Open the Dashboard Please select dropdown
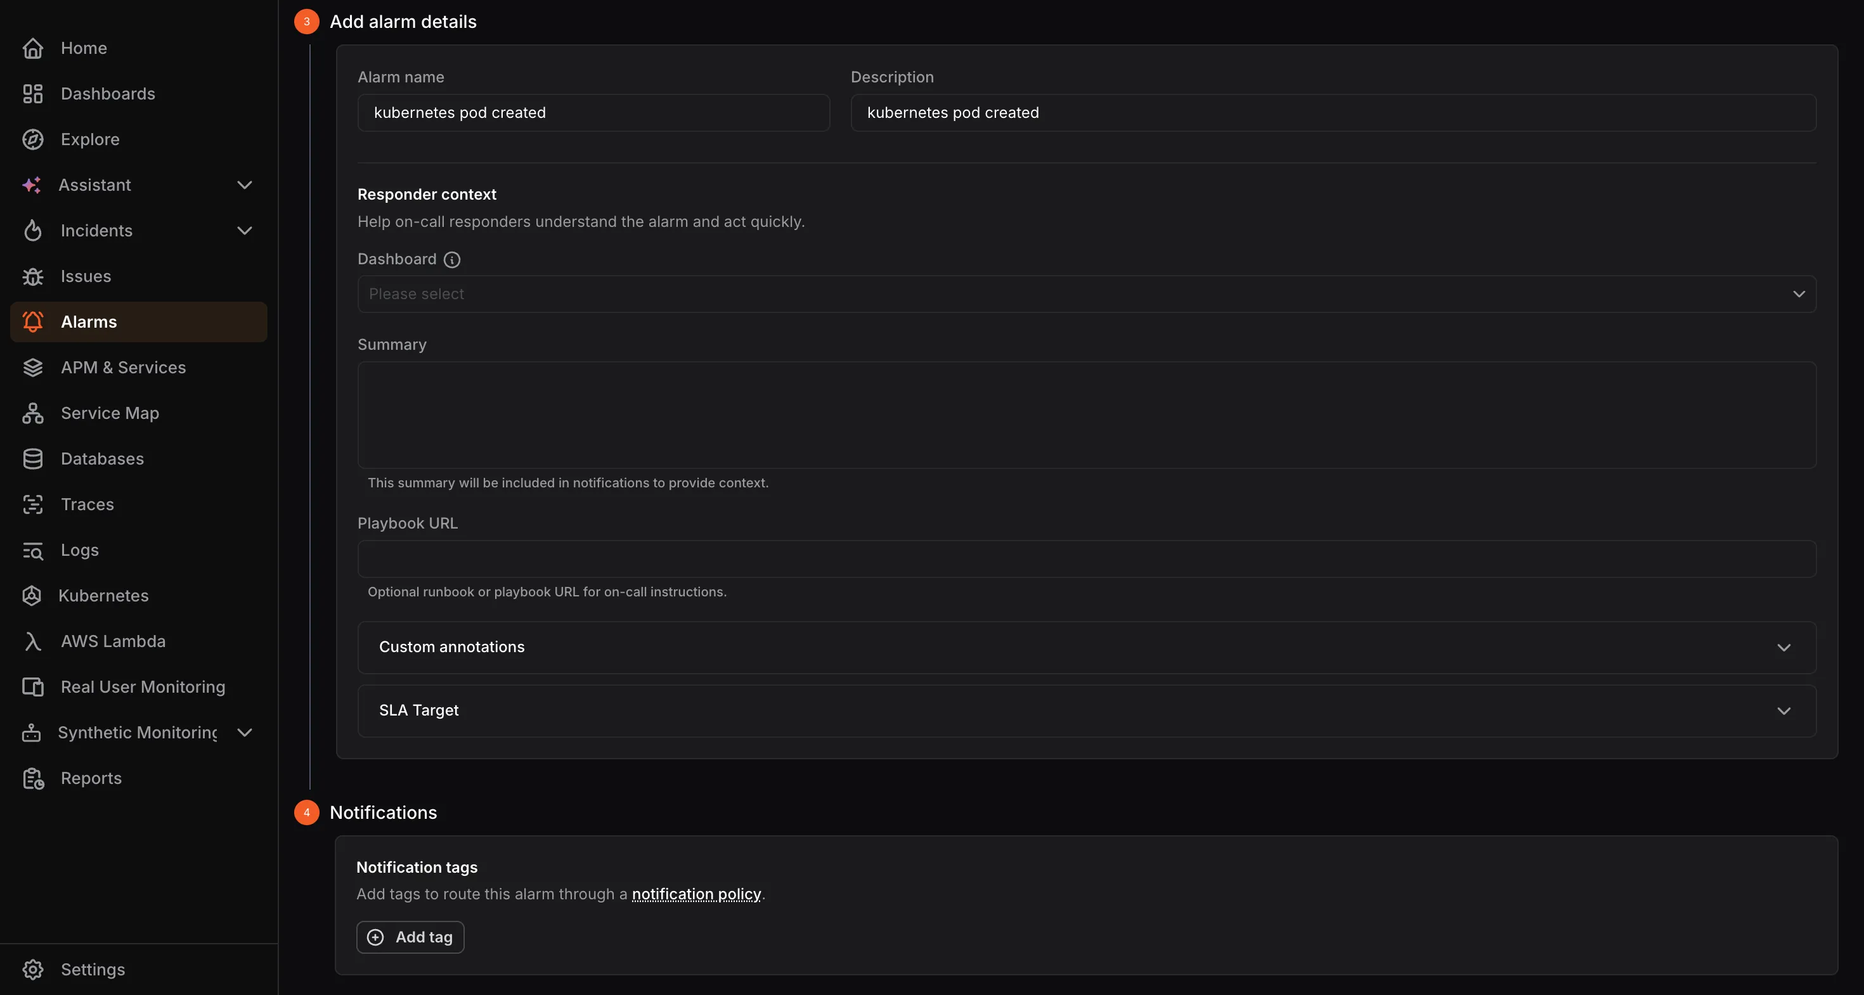 (x=1086, y=293)
